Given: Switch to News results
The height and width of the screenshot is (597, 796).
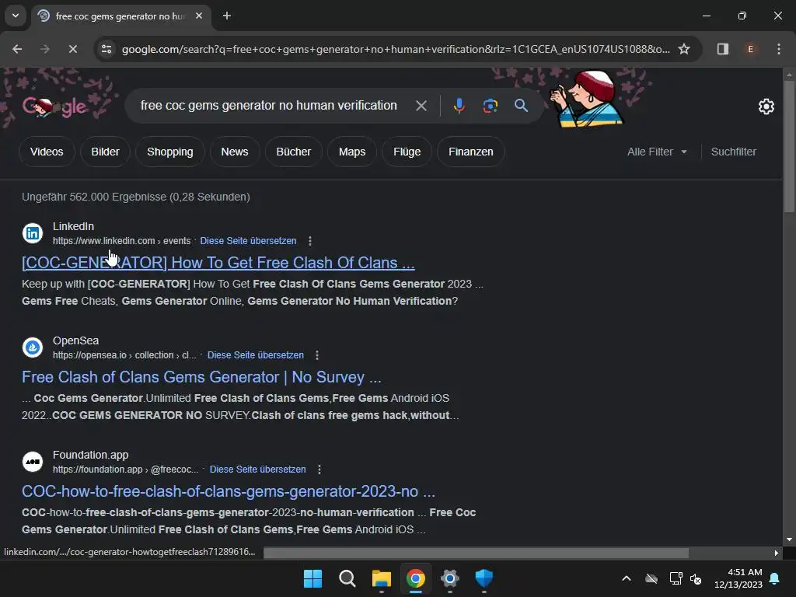Looking at the screenshot, I should click(235, 152).
